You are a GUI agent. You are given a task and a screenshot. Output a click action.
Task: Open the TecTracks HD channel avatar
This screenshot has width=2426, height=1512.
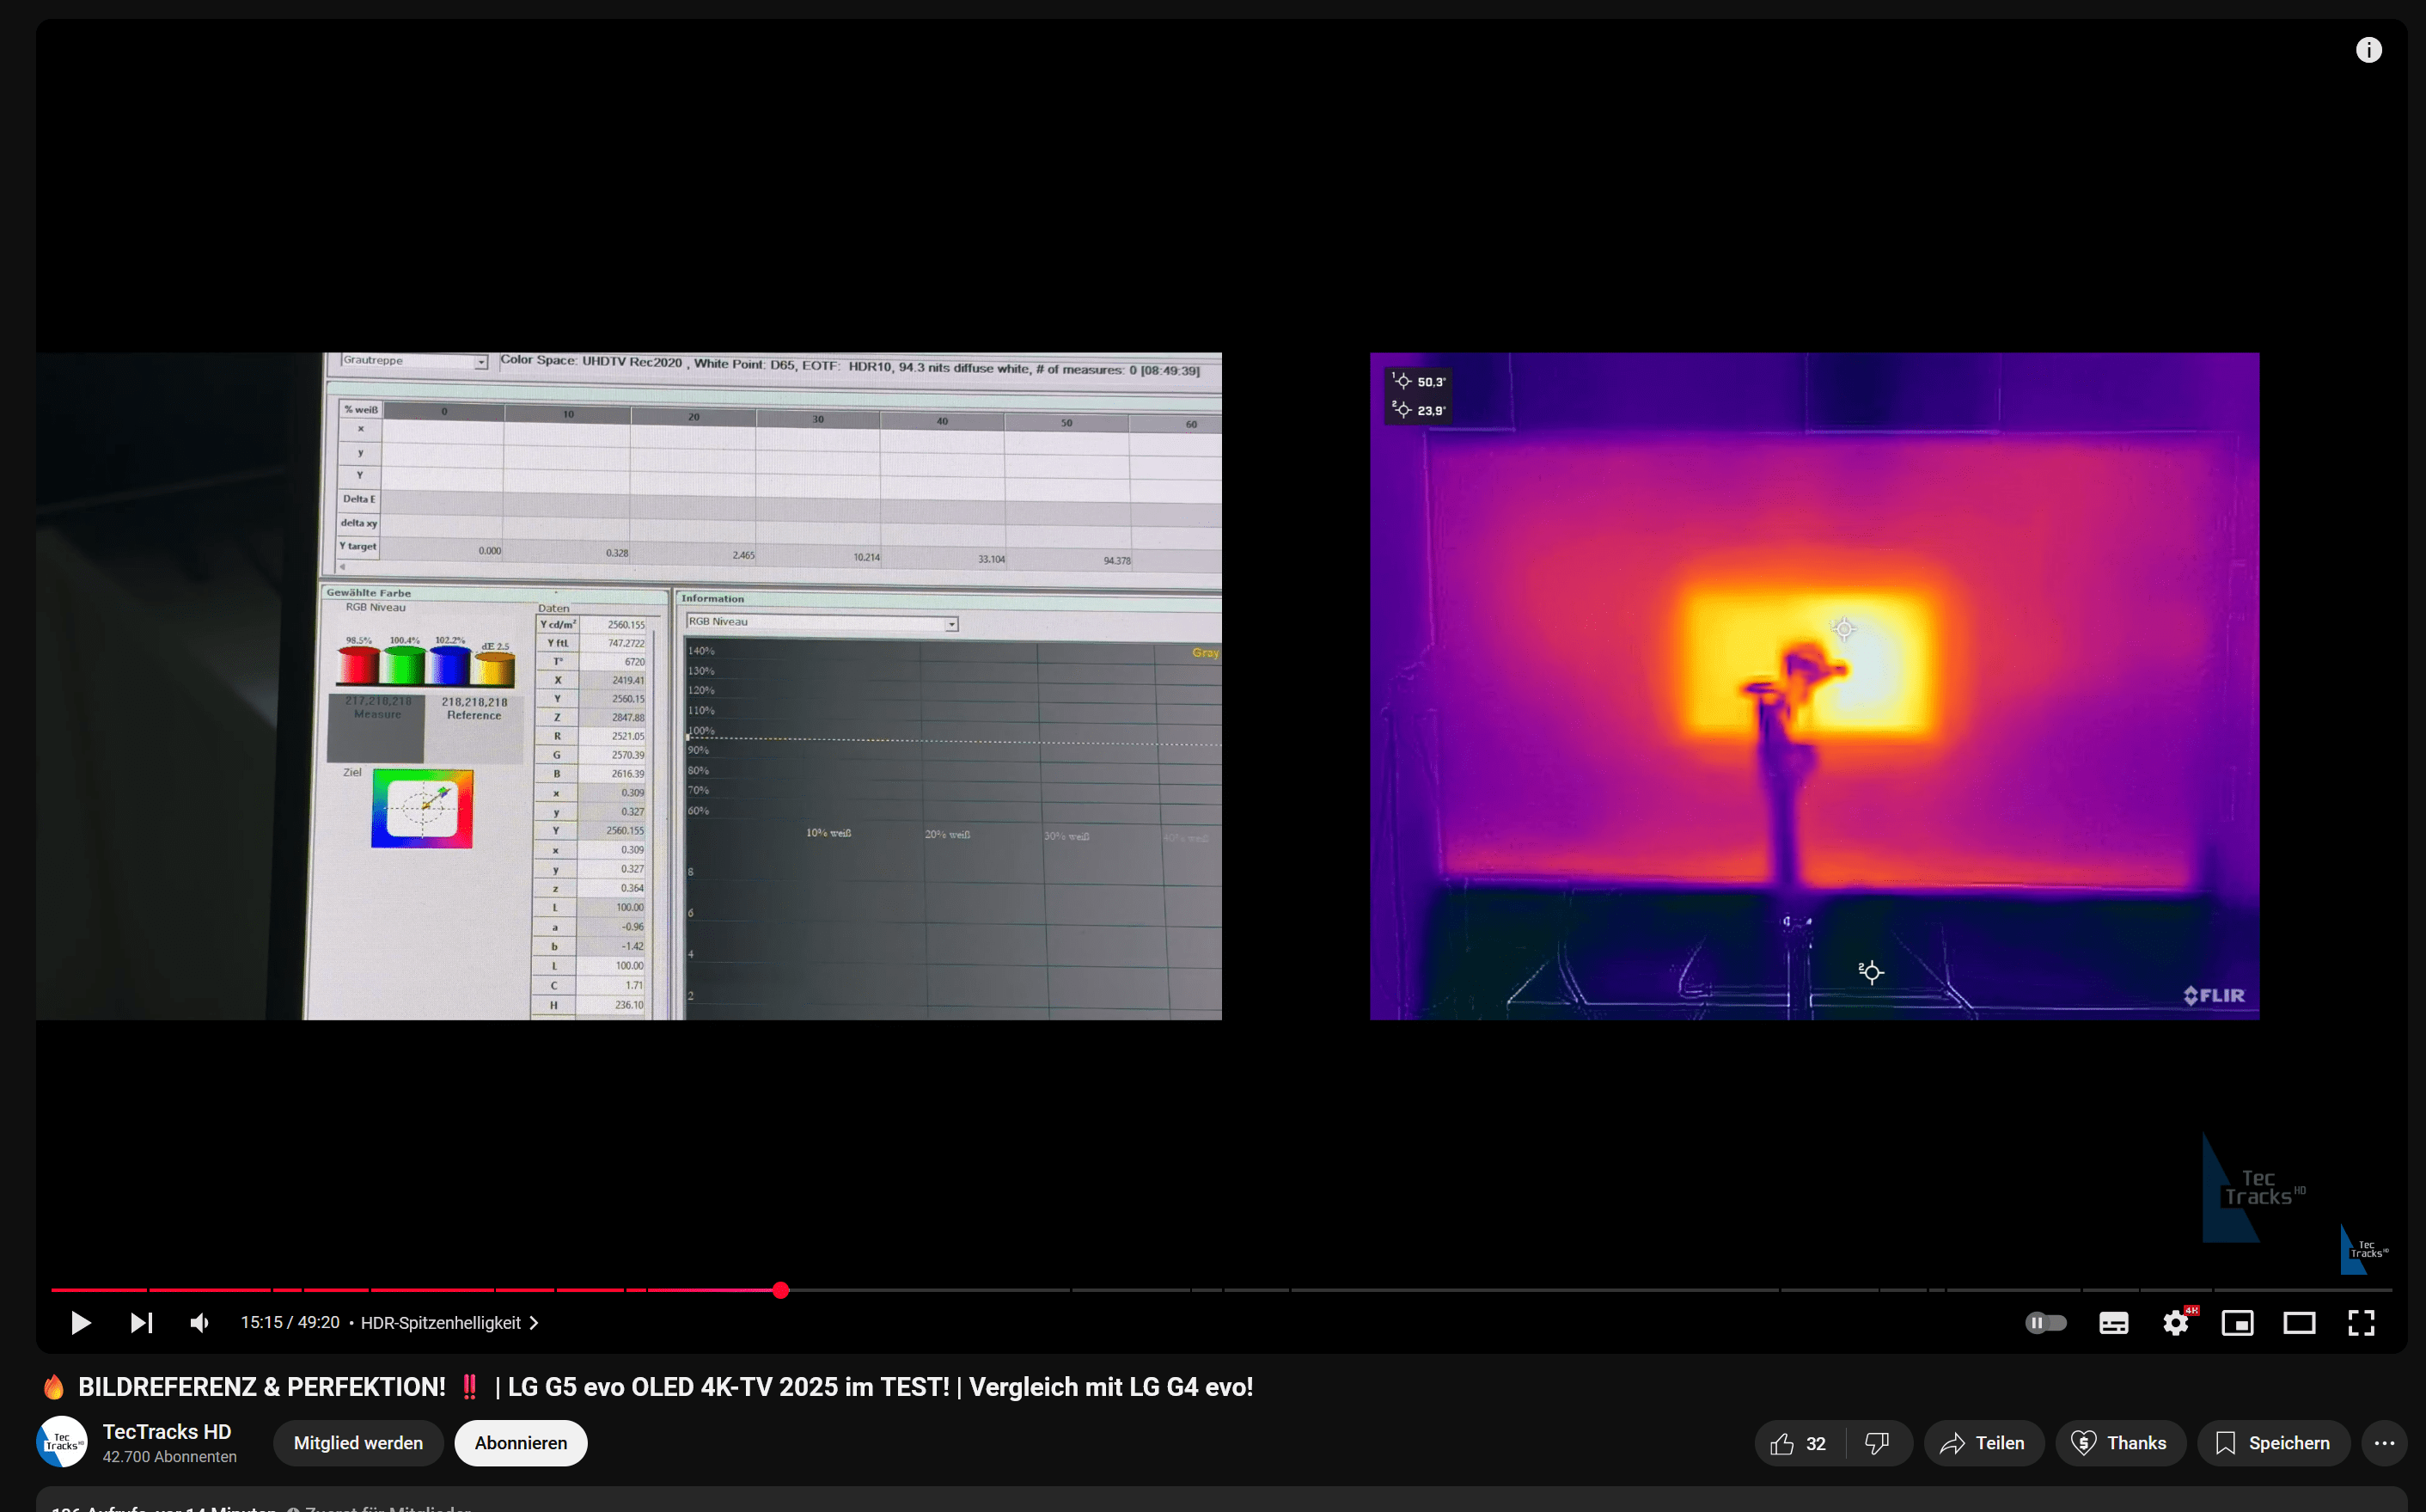tap(62, 1442)
